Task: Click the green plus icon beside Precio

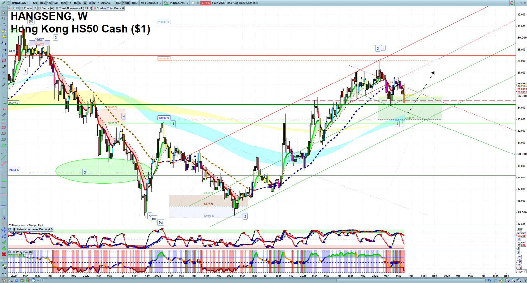Action: (x=14, y=8)
